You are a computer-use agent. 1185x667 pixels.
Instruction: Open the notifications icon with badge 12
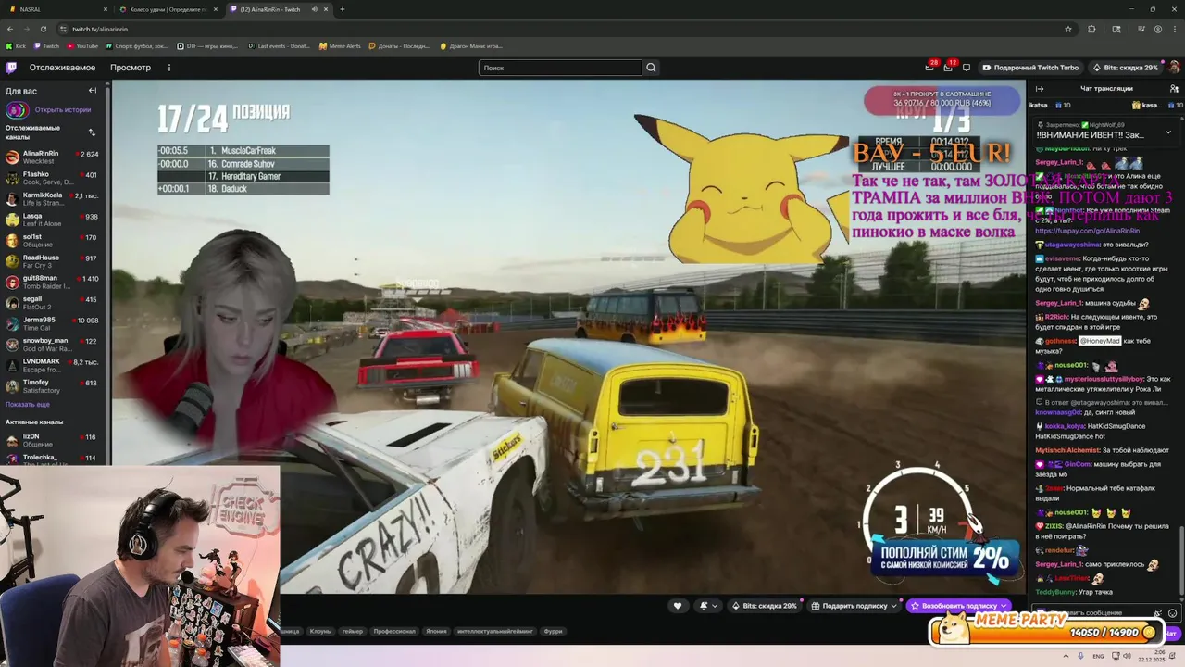click(948, 67)
